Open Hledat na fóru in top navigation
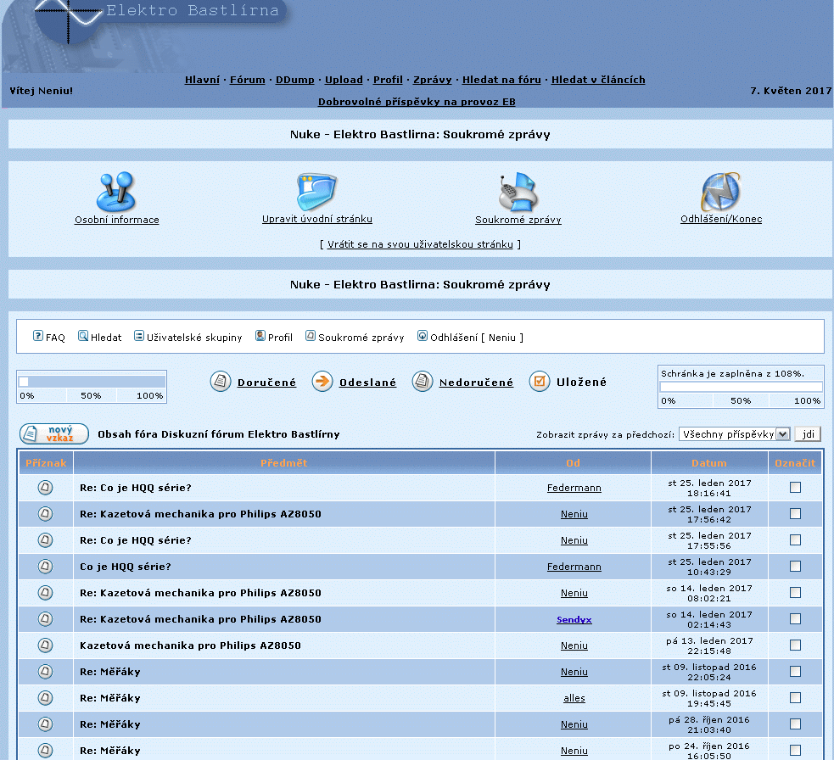 [501, 80]
